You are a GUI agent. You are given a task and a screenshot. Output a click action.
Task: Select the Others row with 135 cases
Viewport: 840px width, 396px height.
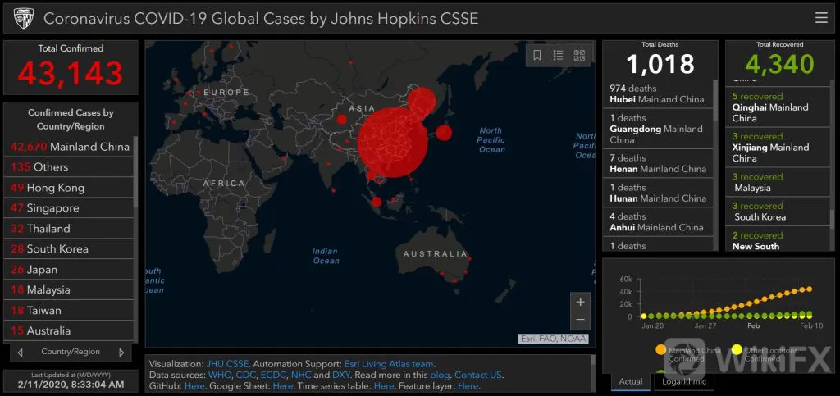click(x=69, y=167)
